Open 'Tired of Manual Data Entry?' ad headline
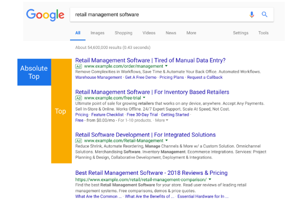 coord(150,60)
